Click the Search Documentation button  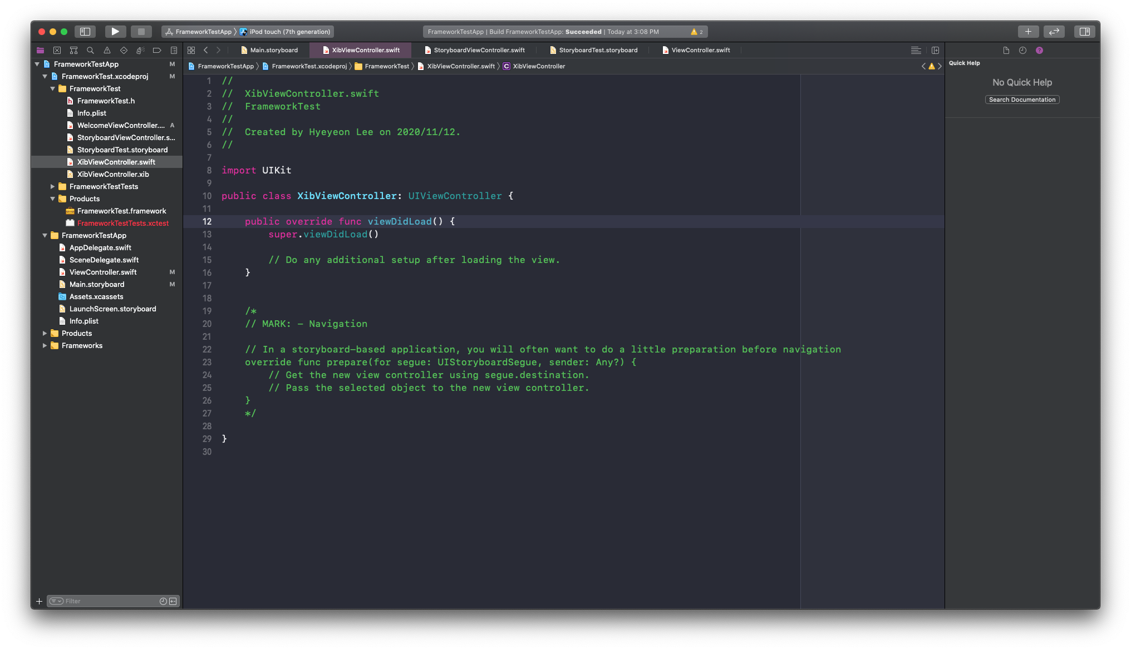coord(1022,100)
